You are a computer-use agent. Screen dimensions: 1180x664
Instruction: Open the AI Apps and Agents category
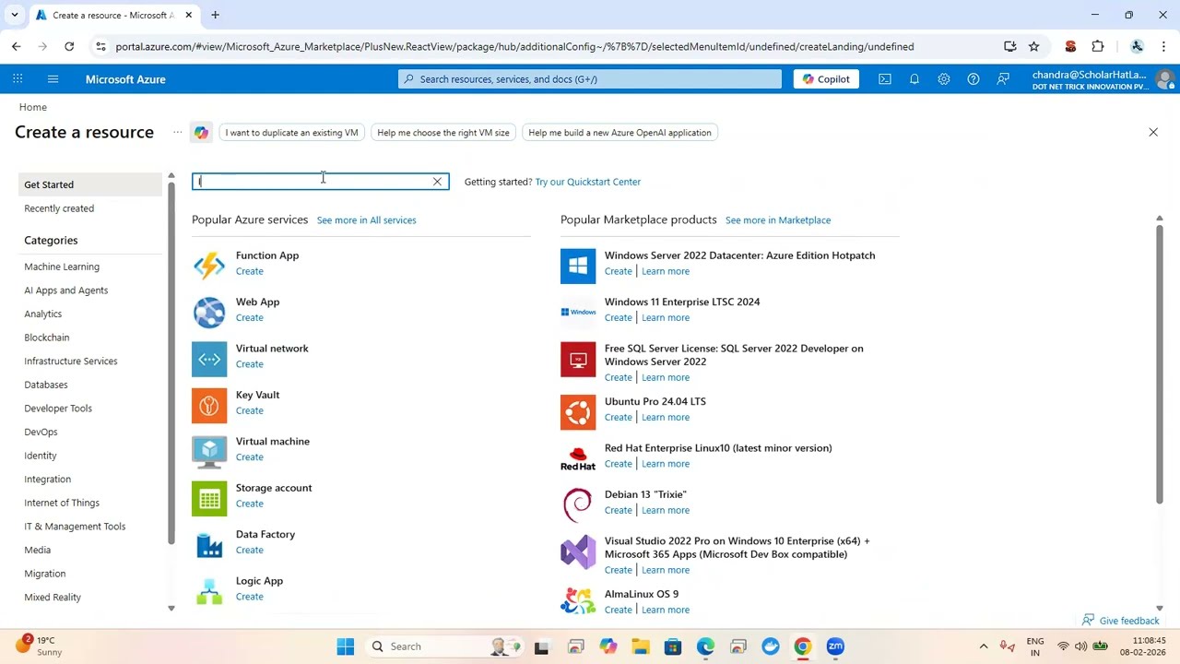click(x=66, y=290)
